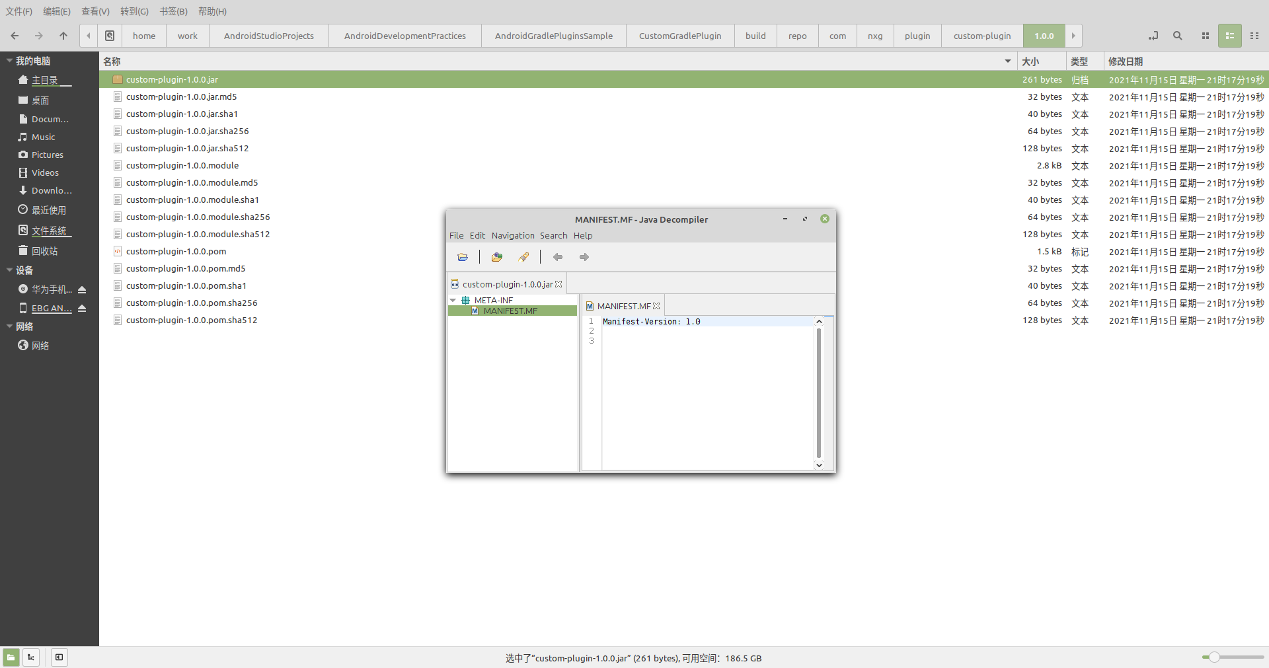Switch to compact view
1269x668 pixels.
(1254, 36)
